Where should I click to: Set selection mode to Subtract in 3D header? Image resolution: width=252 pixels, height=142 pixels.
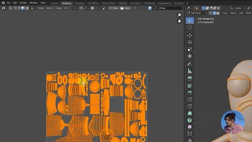tap(211, 8)
